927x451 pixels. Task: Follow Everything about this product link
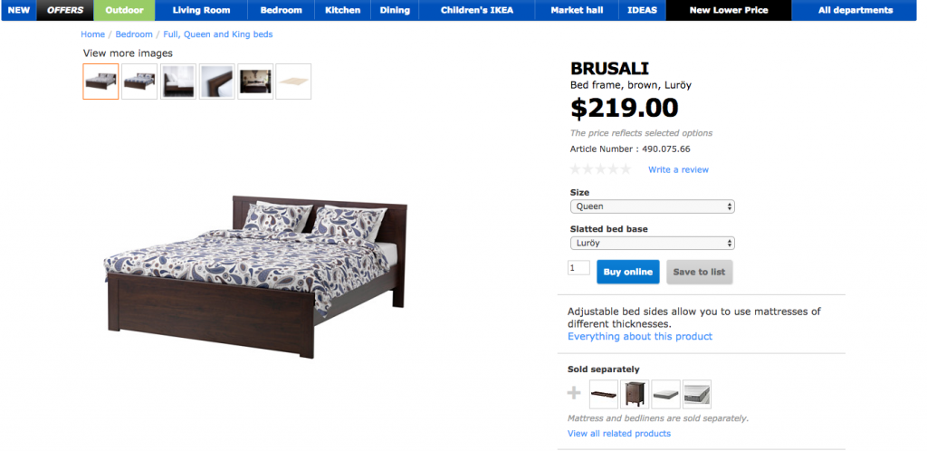point(640,336)
